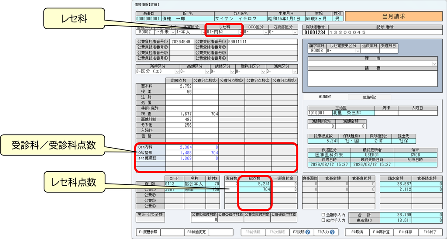This screenshot has height=239, width=447.
Task: Expand the 所得区分 dropdown
Action: click(x=178, y=72)
